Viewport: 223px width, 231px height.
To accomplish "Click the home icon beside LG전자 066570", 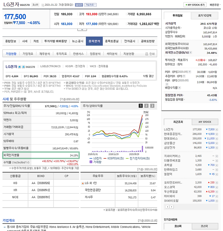I will coord(19,67).
